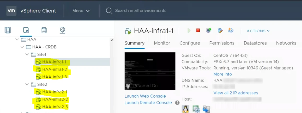Click View all 2 IP addresses link
The width and height of the screenshot is (302, 113).
236,93
